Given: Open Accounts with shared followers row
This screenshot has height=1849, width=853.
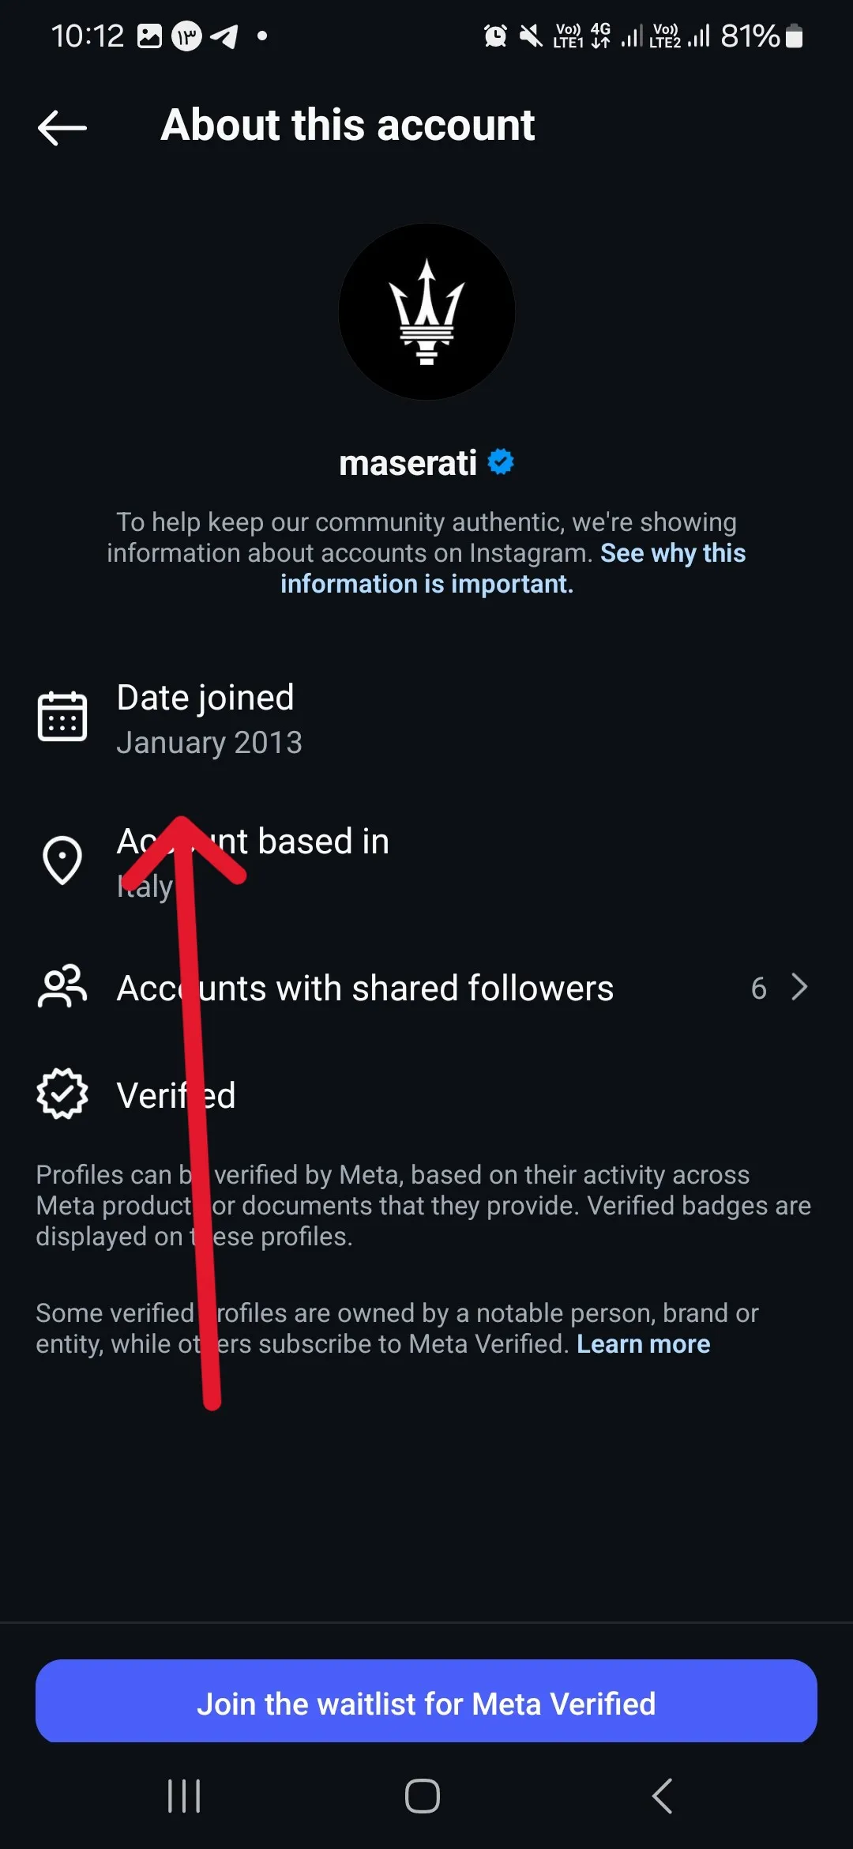Looking at the screenshot, I should coord(365,988).
